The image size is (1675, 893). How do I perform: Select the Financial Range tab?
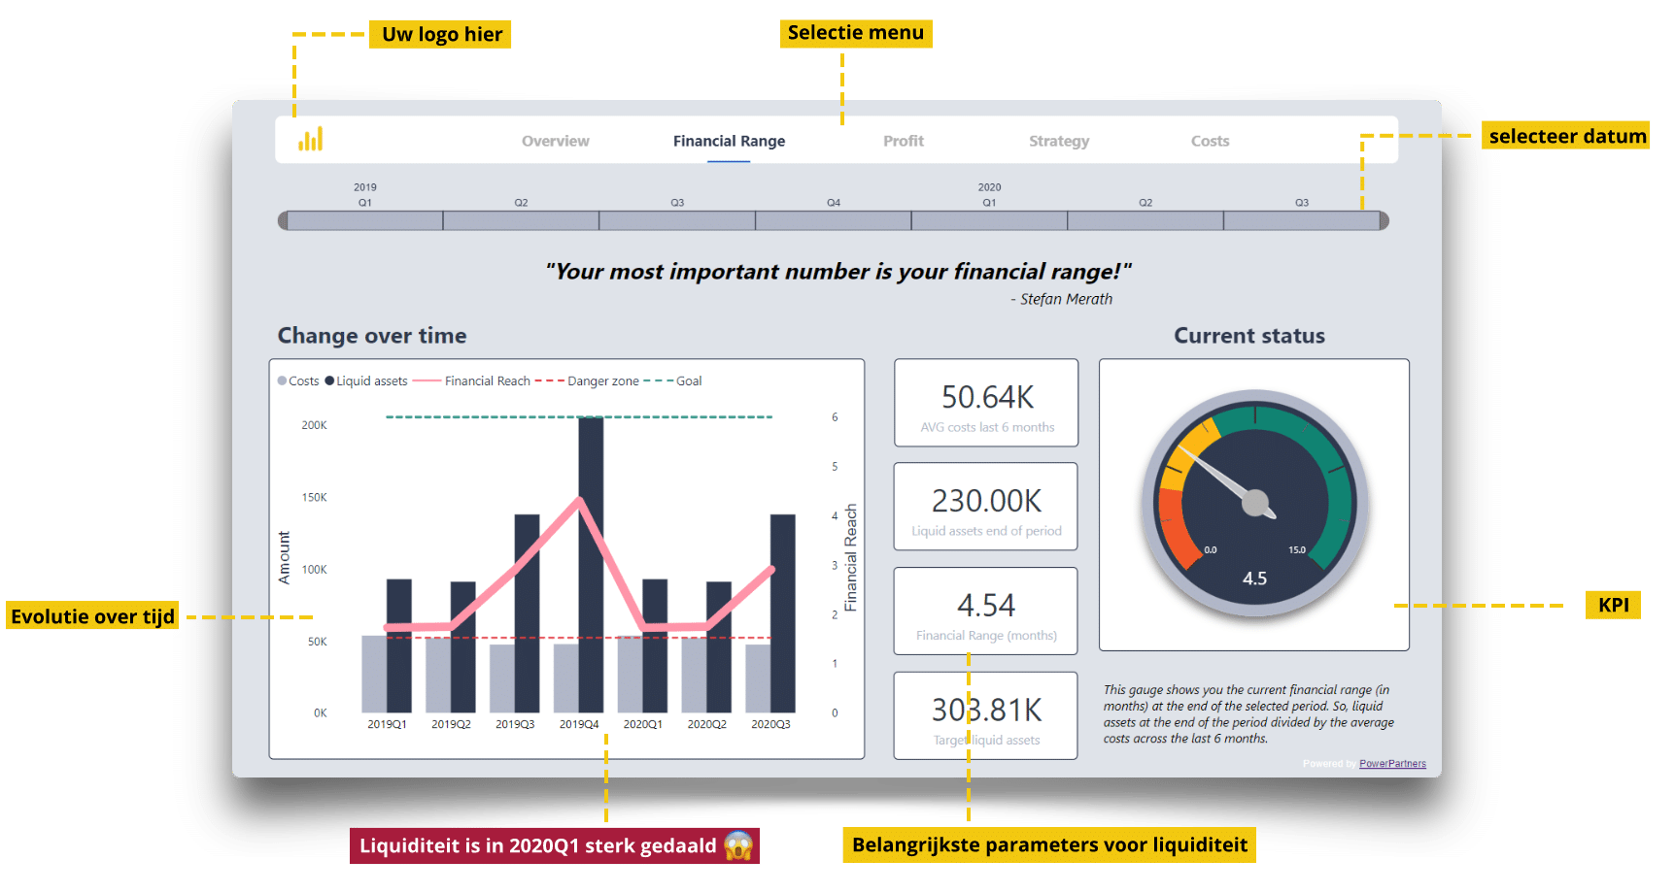[x=729, y=141]
